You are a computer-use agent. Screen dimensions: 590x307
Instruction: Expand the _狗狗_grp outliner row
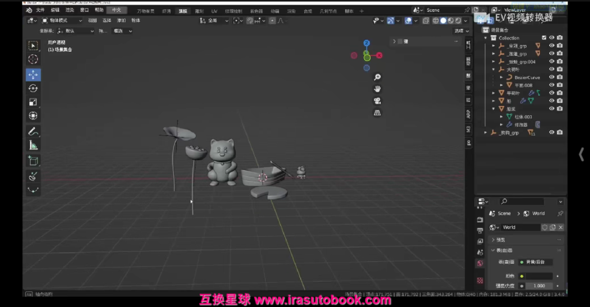pos(485,132)
